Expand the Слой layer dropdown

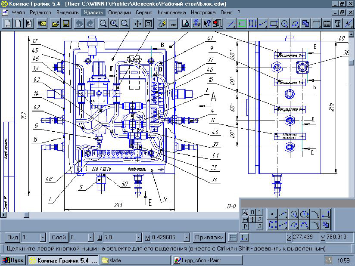[x=90, y=238]
